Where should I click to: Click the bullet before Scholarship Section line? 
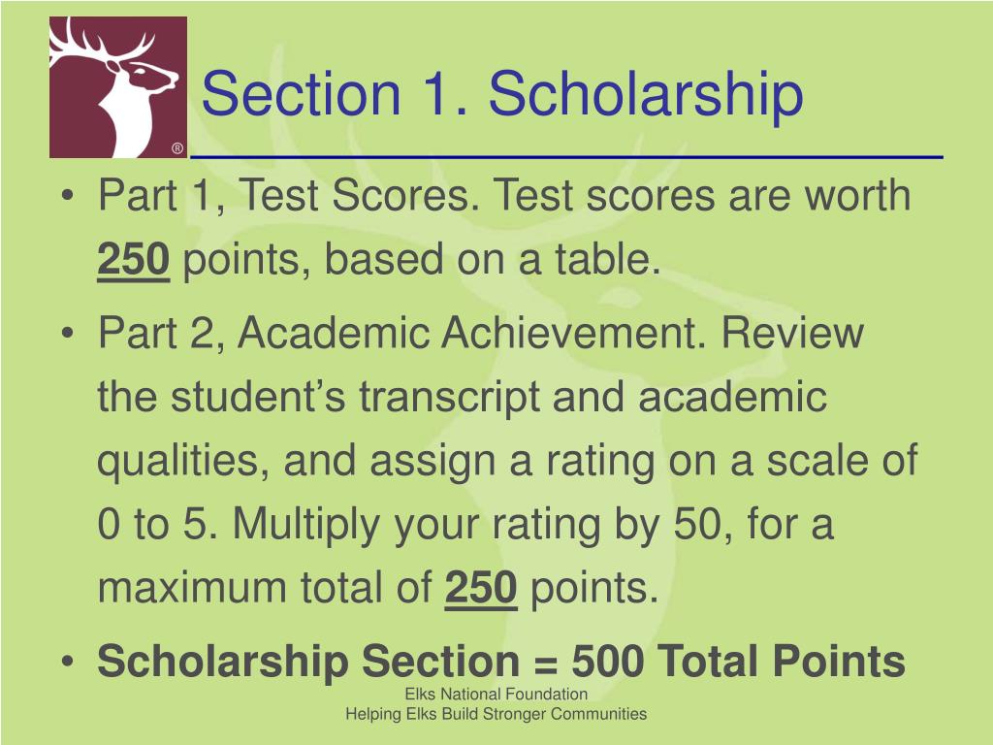pos(68,662)
